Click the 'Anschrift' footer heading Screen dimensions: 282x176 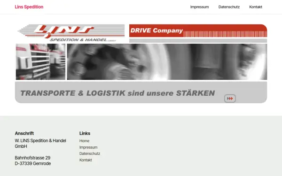coord(24,133)
